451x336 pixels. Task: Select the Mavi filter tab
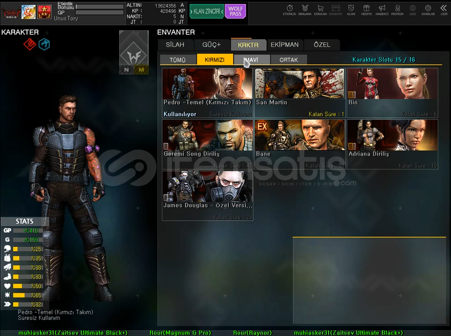point(252,60)
